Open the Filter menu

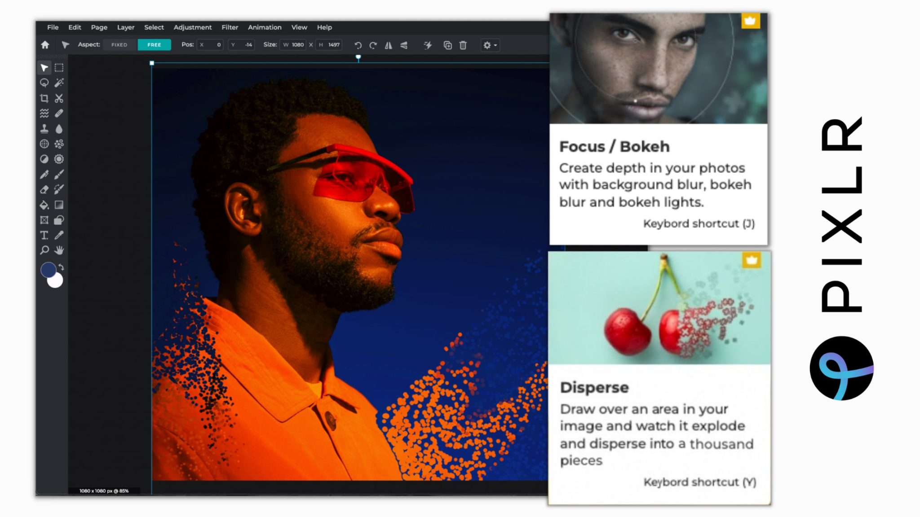pyautogui.click(x=230, y=27)
